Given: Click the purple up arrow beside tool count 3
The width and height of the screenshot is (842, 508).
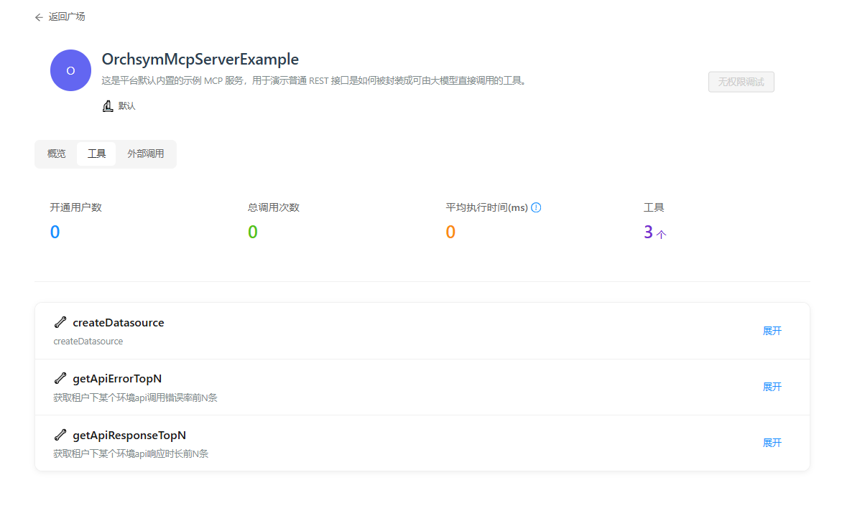Looking at the screenshot, I should [x=662, y=232].
